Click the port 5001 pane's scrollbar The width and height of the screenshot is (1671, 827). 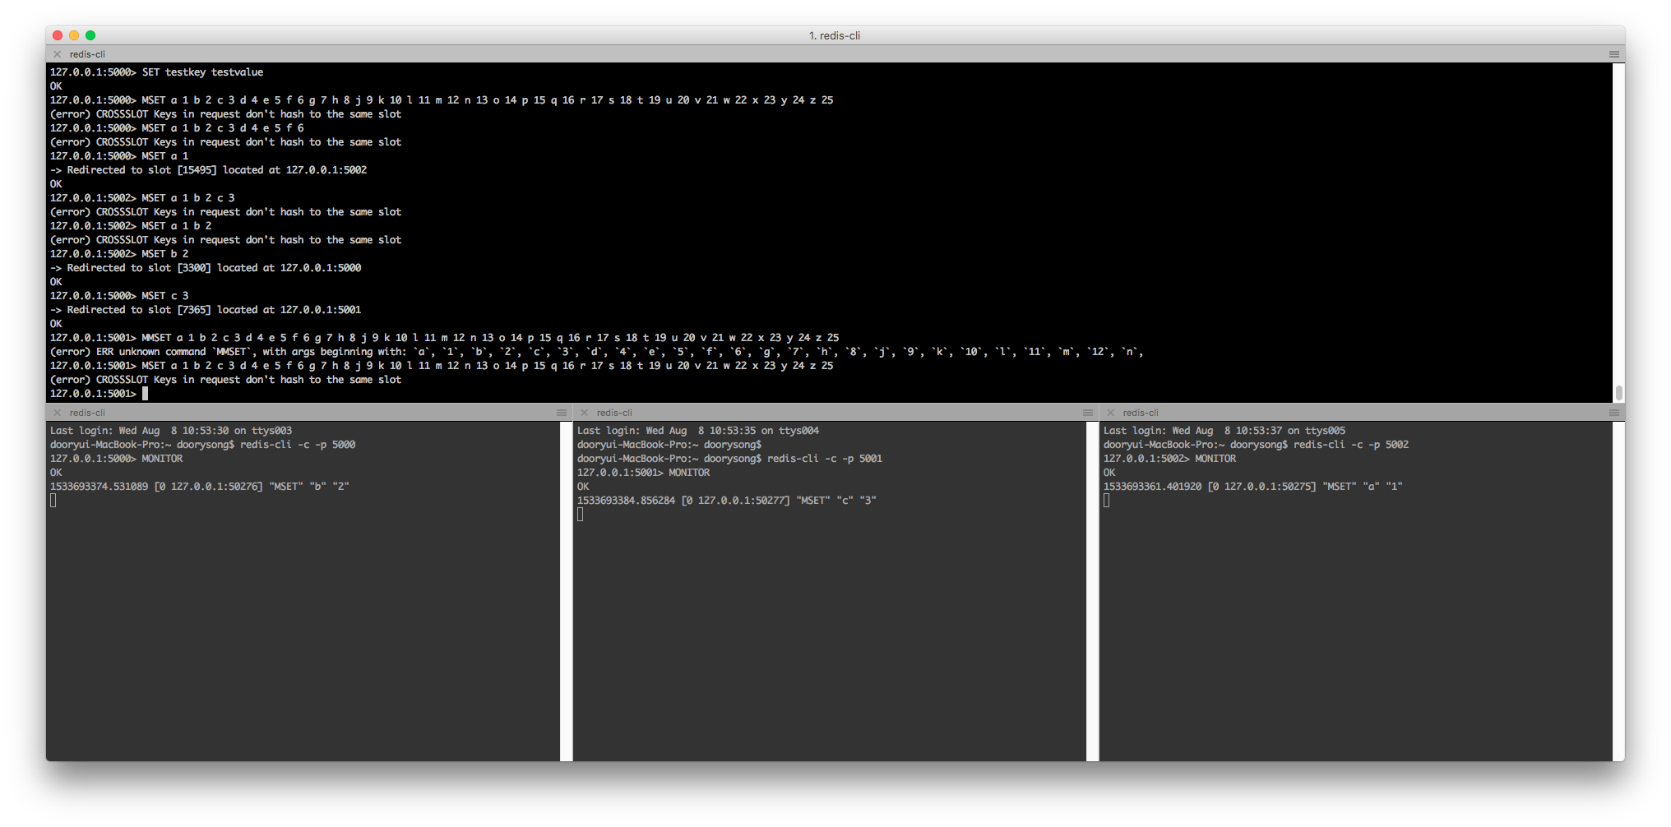(1092, 591)
